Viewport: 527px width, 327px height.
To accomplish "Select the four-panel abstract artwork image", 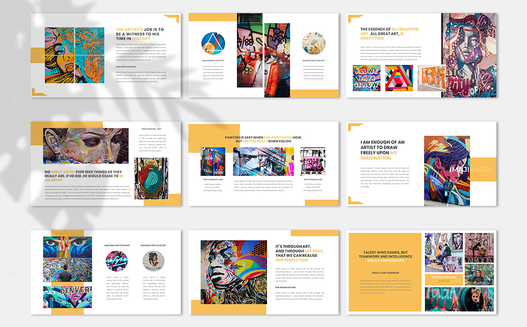I will [74, 55].
